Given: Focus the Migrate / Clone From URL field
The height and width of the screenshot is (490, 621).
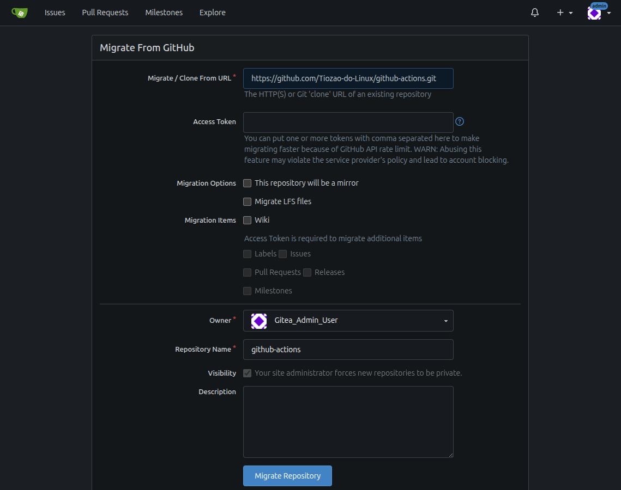Looking at the screenshot, I should coord(348,78).
